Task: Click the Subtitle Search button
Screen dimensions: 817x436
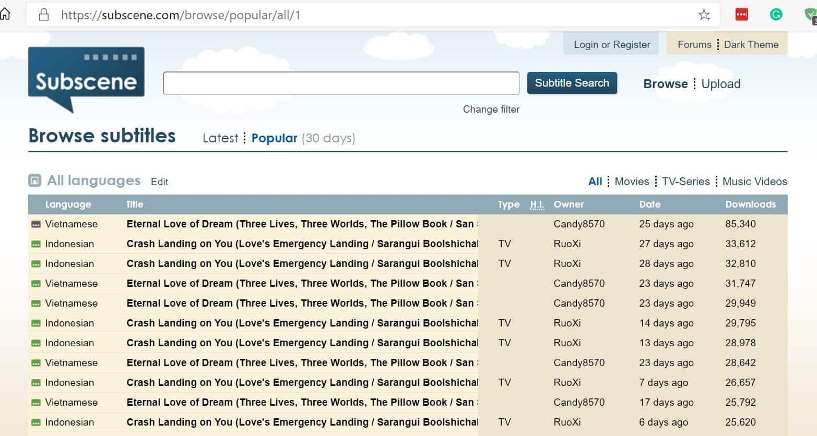Action: [572, 83]
